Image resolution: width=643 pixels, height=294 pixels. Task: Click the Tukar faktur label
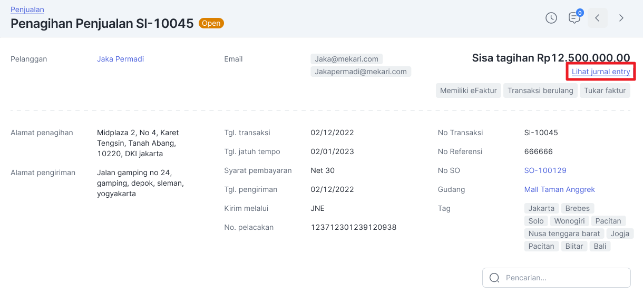coord(605,90)
